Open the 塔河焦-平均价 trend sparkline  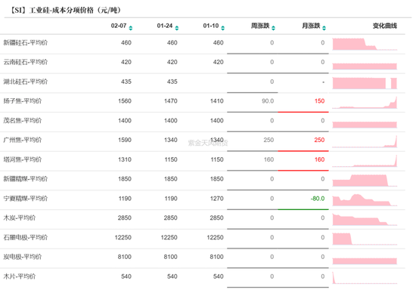(365, 161)
